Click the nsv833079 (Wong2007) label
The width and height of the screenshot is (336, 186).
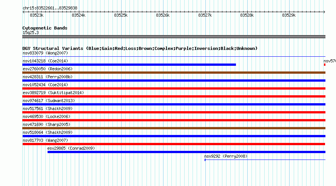pos(45,53)
